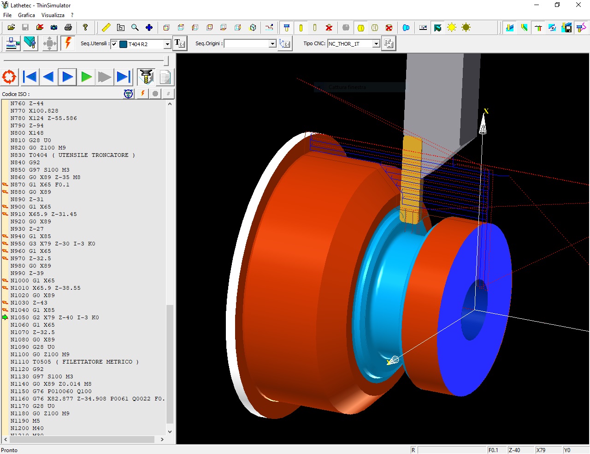This screenshot has height=454, width=590.
Task: Click the blue gear-face icon above code list
Action: pos(129,94)
